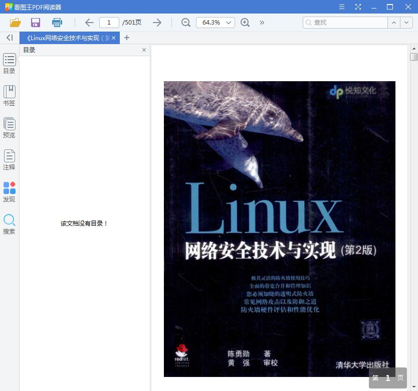Open the 搜索 search panel in sidebar
This screenshot has height=391, width=418.
(x=9, y=223)
